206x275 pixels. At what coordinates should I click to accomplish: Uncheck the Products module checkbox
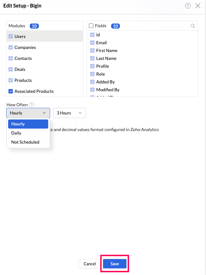(x=11, y=80)
